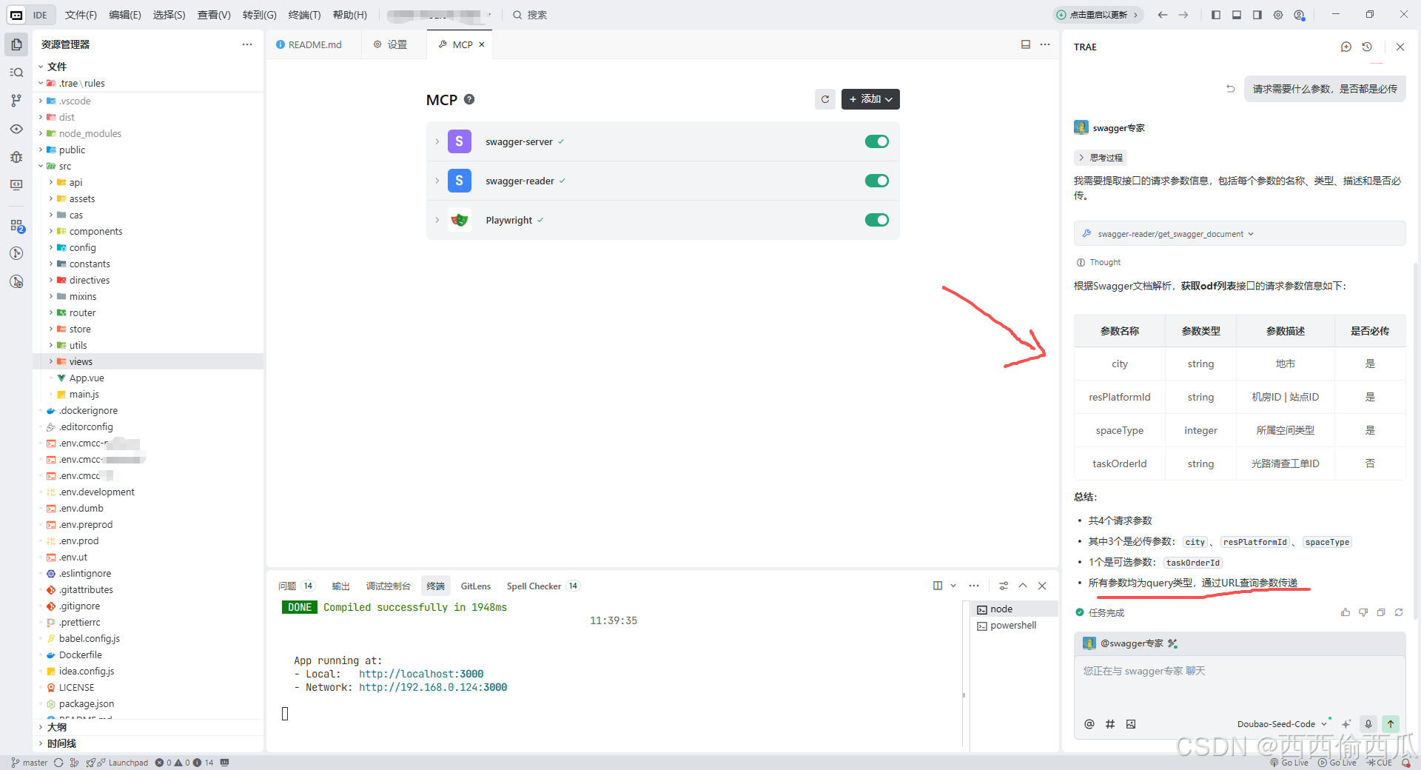
Task: Open the account profile icon
Action: [x=1299, y=15]
